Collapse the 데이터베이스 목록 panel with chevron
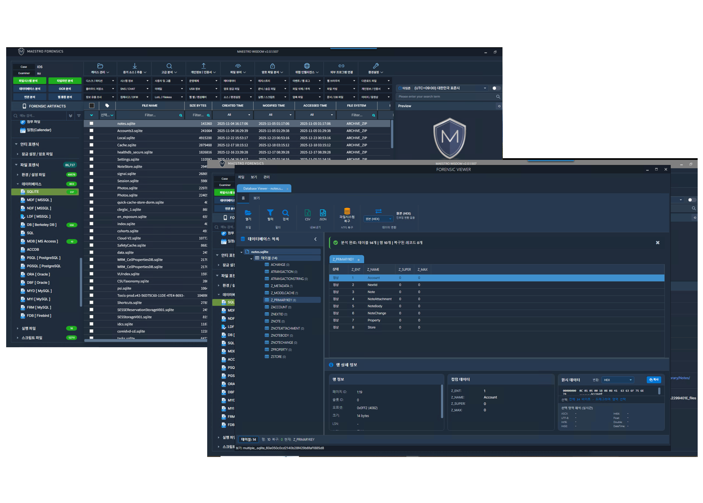This screenshot has width=703, height=503. (x=316, y=239)
